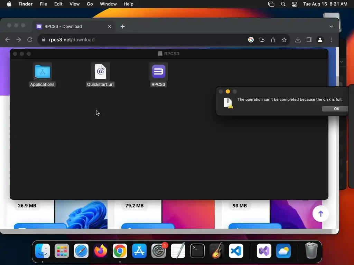Open Control Center
The width and height of the screenshot is (354, 265).
click(295, 4)
